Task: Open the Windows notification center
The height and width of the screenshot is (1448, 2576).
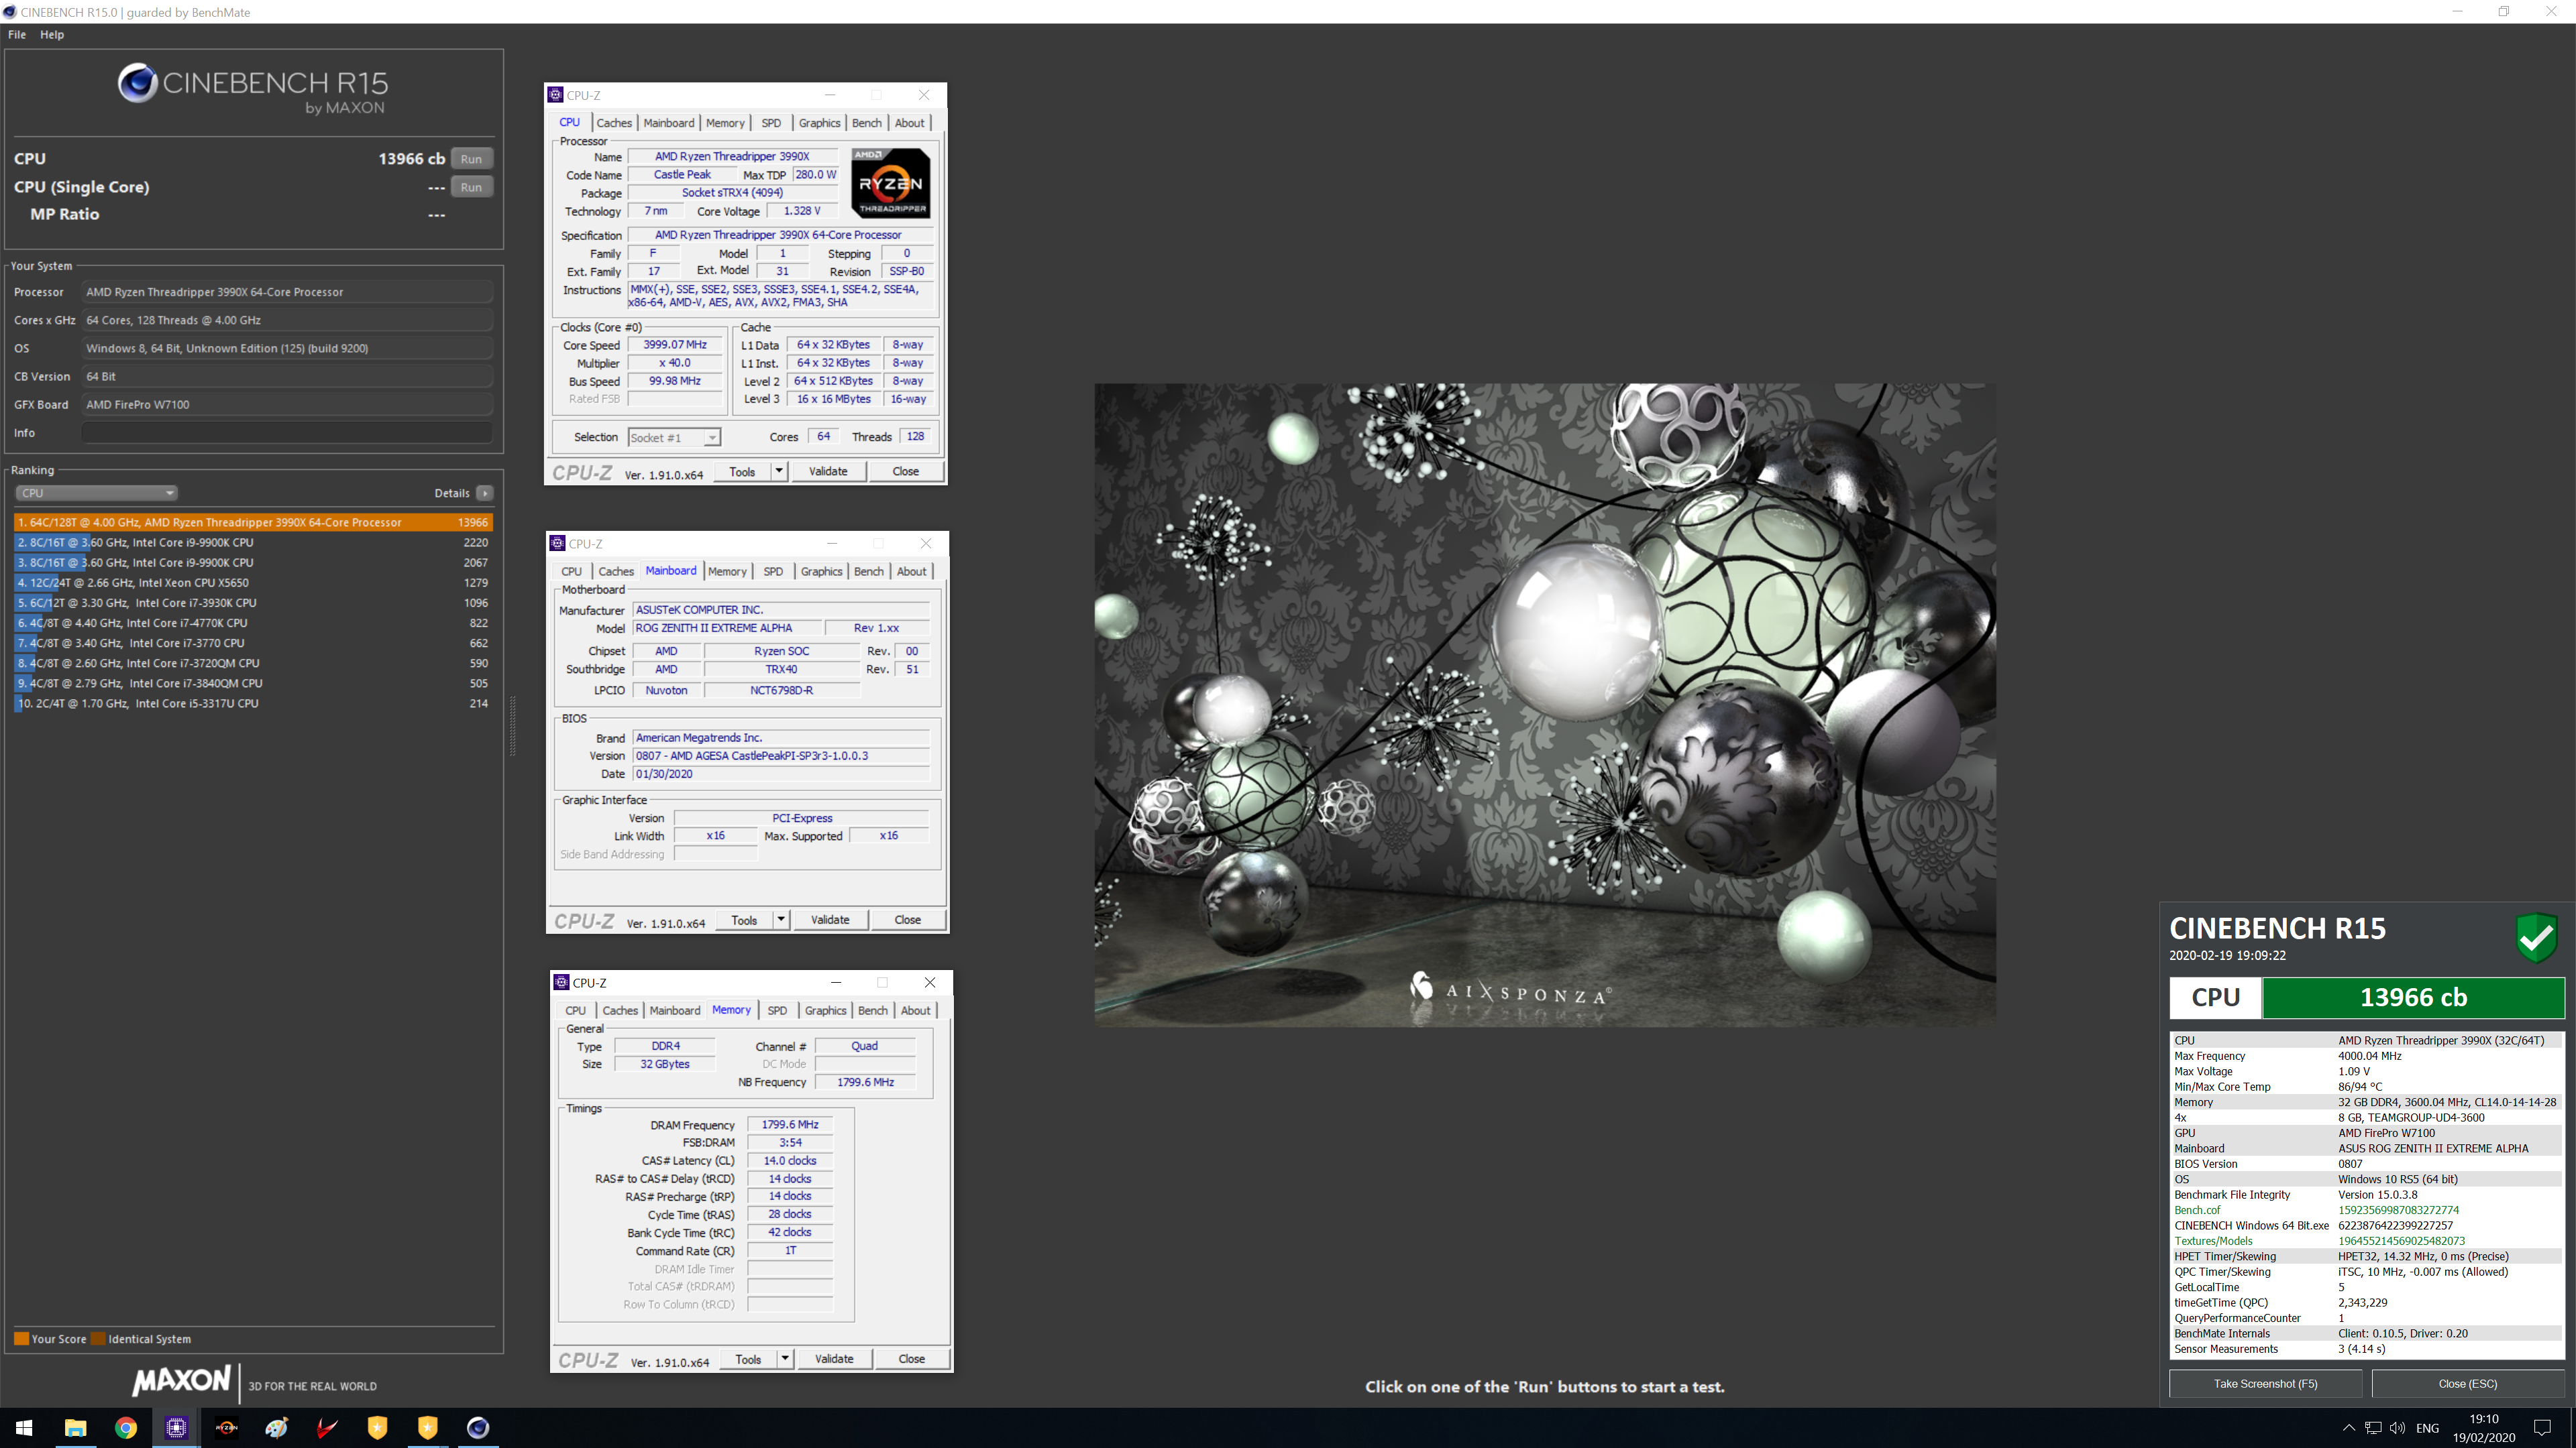Action: [2542, 1427]
